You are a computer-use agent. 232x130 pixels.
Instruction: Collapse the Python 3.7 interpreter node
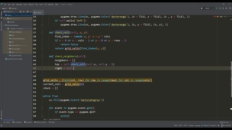[x=6, y=29]
